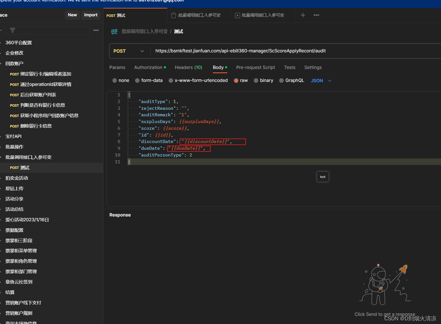This screenshot has width=441, height=324.
Task: Open request 获取小程序用户回款账户信息
Action: pos(49,116)
